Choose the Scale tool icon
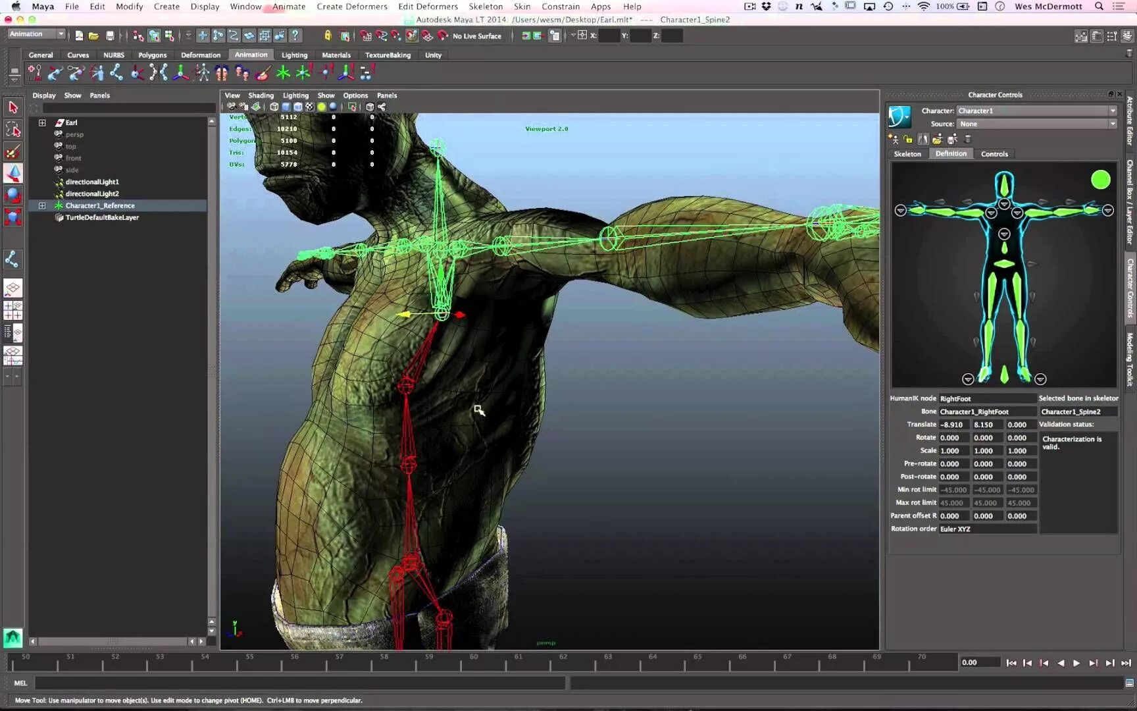This screenshot has height=711, width=1137. pos(13,217)
